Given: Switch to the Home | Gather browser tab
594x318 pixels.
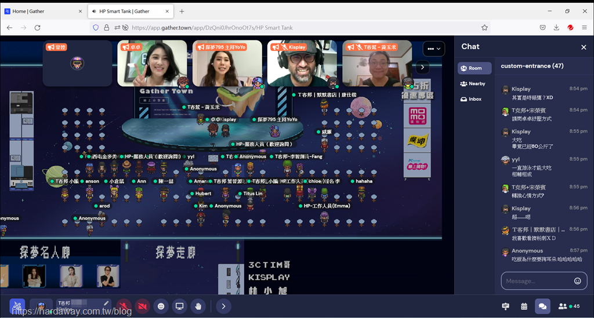Looking at the screenshot, I should pos(43,12).
